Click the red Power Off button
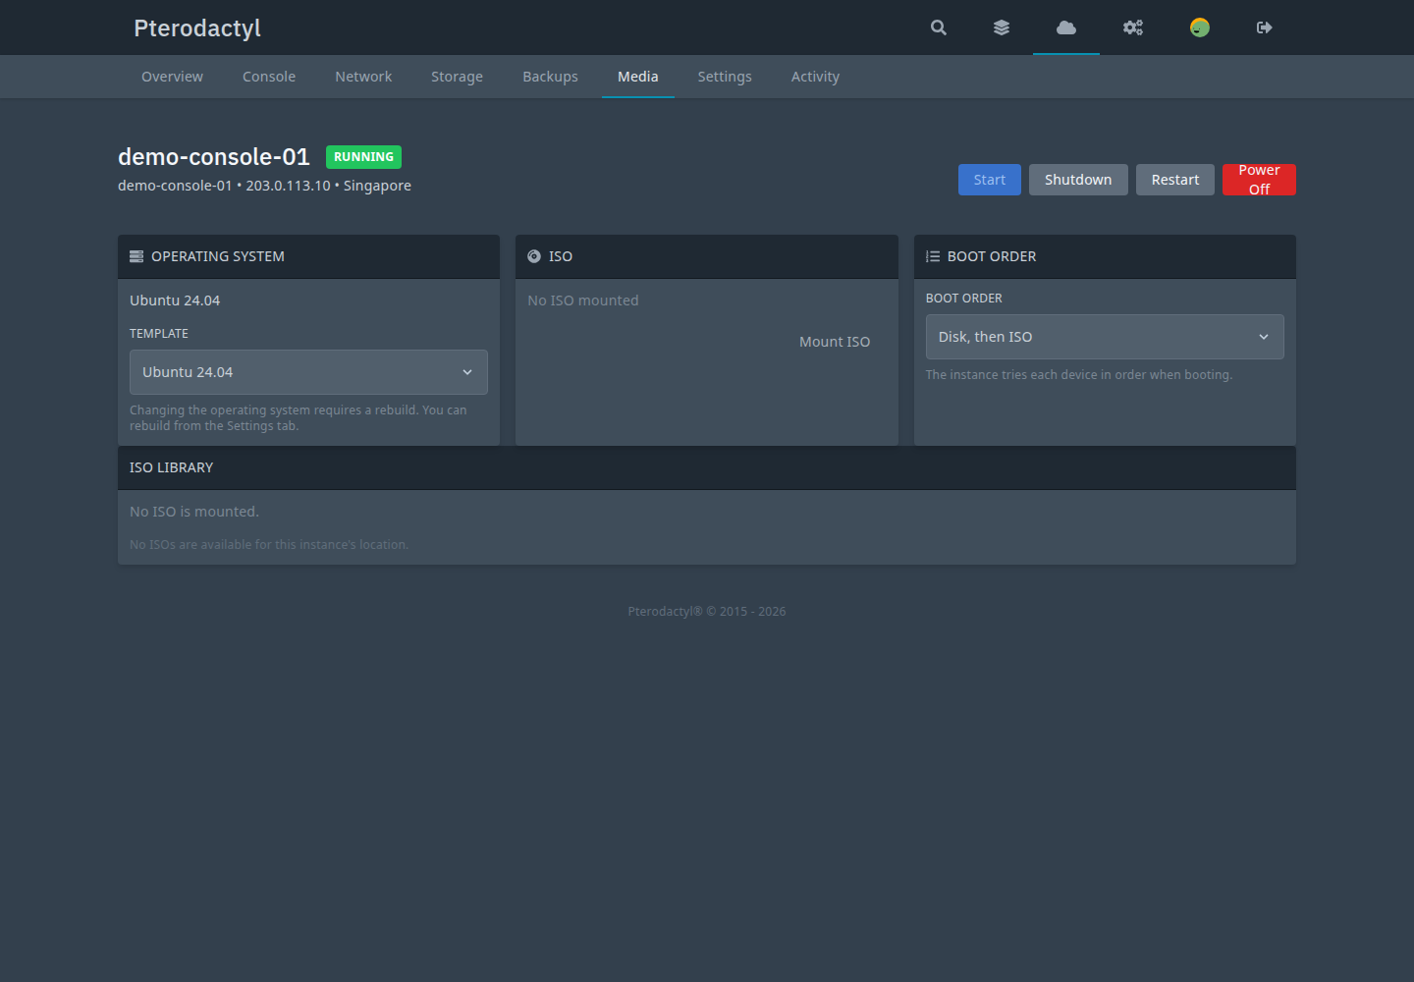 click(1259, 180)
